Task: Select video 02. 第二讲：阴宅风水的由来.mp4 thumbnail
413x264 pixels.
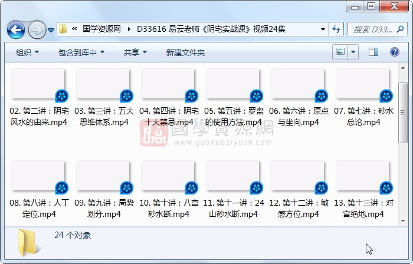Action: pyautogui.click(x=39, y=85)
